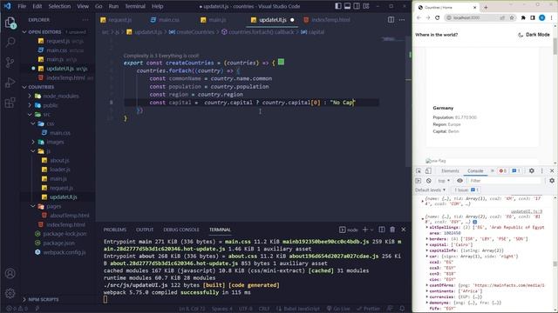
Task: Go back in Chrome browser
Action: tap(418, 17)
